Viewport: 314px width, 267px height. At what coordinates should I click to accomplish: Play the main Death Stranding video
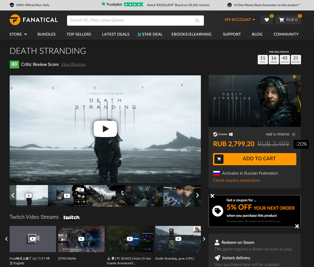coord(105,129)
